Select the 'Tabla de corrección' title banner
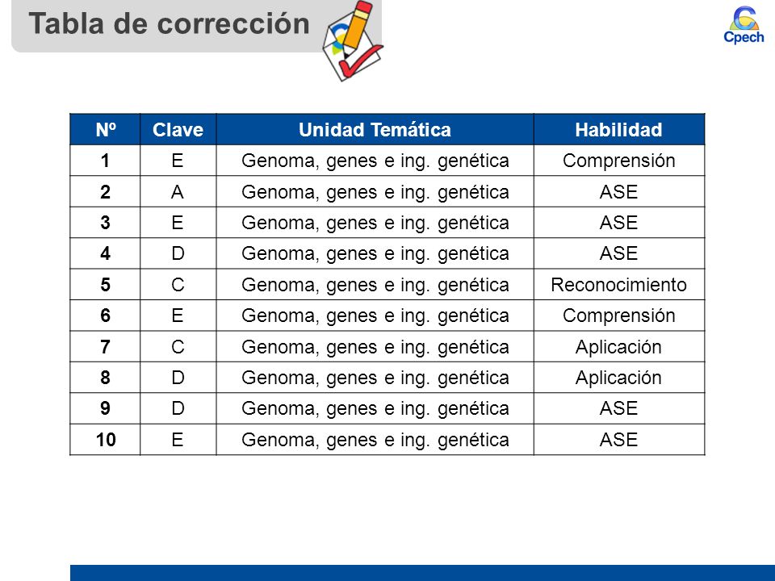 pyautogui.click(x=197, y=26)
